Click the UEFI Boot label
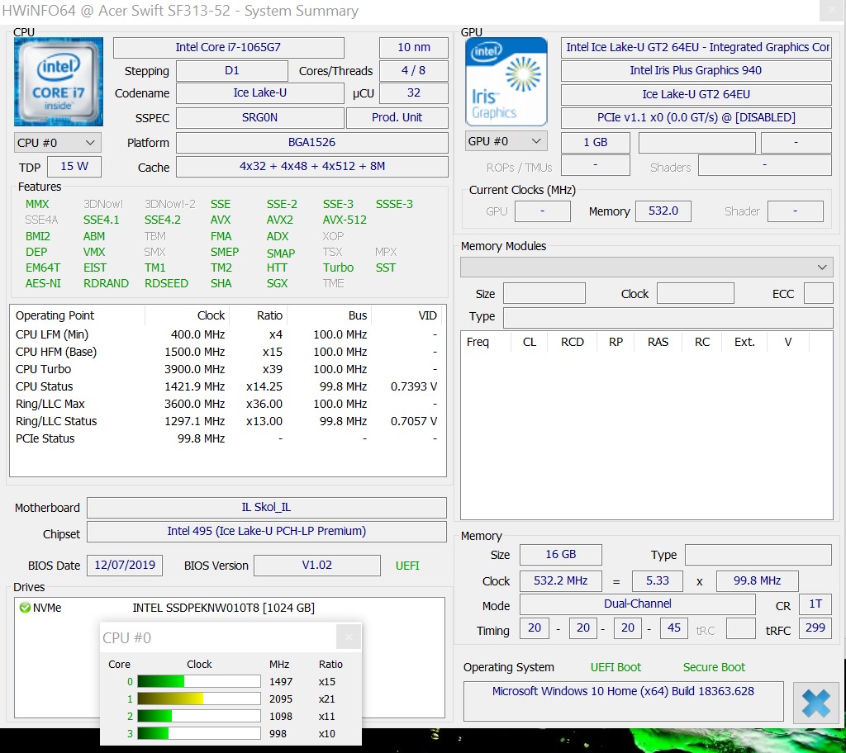846x753 pixels. 615,667
